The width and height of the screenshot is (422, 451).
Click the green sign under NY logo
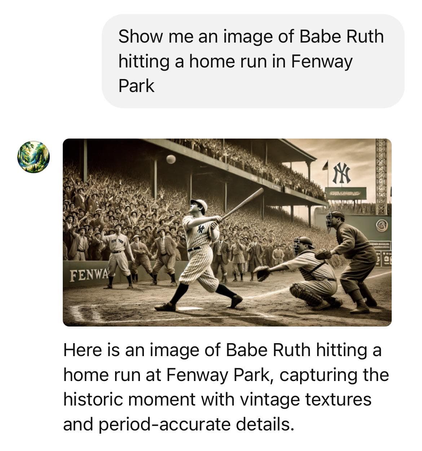345,193
